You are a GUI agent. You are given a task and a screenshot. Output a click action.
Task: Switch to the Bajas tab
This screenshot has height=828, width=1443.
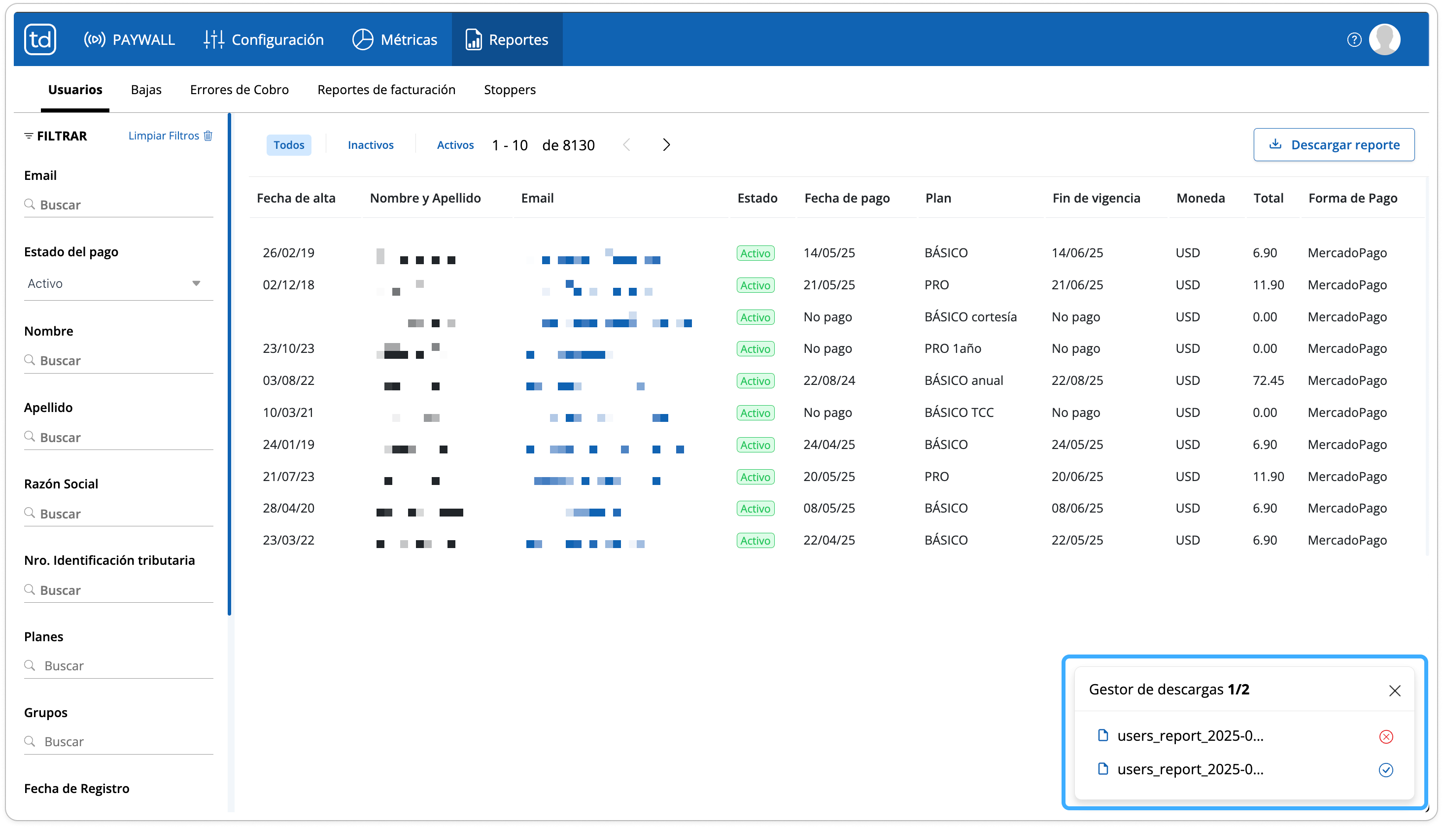146,89
